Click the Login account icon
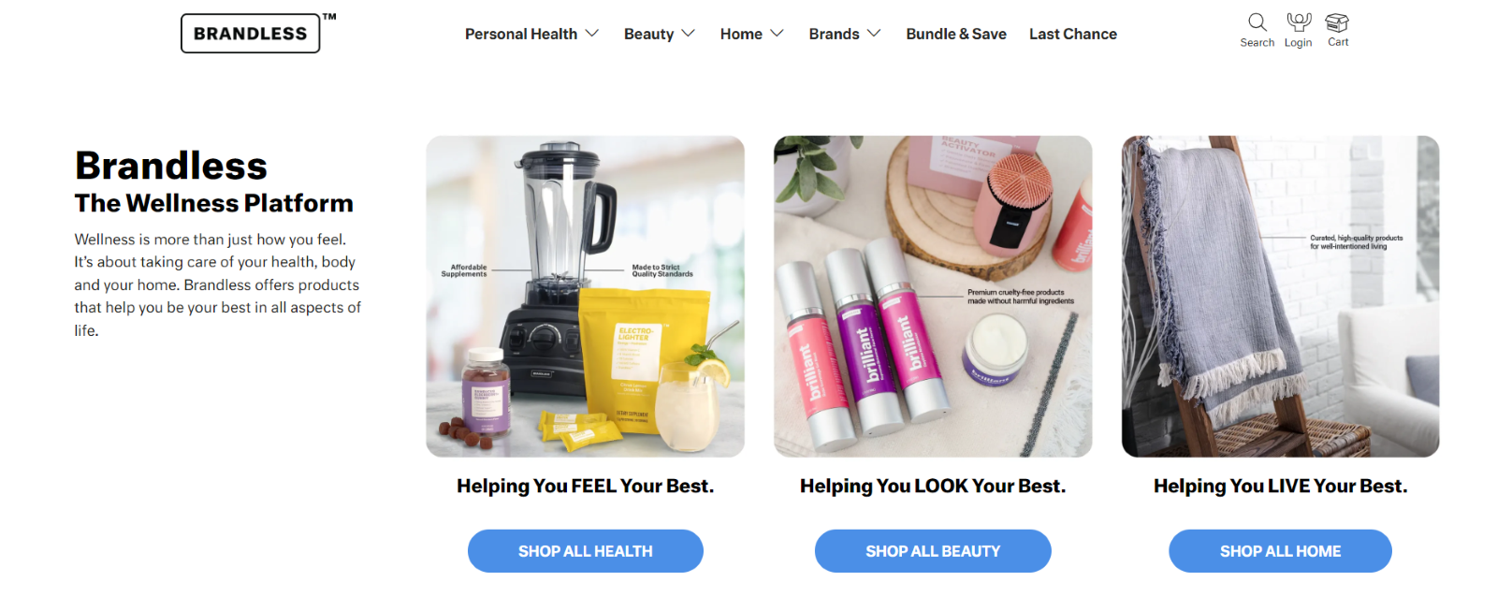This screenshot has width=1497, height=611. coord(1298,22)
